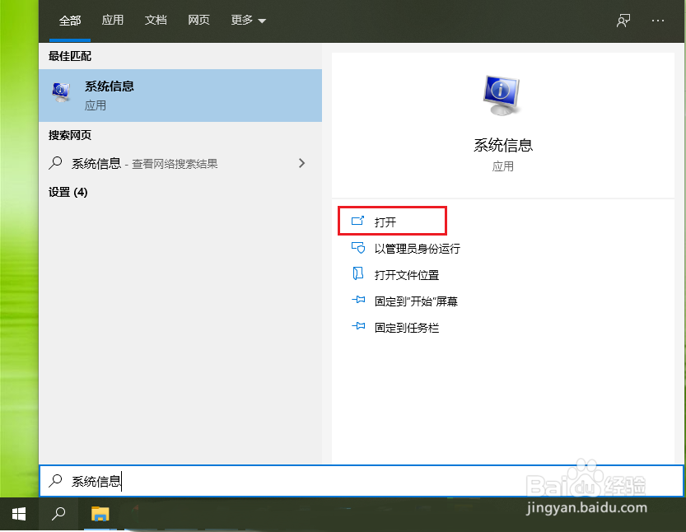Click the shield icon for 以管理员身份运行
The image size is (686, 532).
point(358,248)
